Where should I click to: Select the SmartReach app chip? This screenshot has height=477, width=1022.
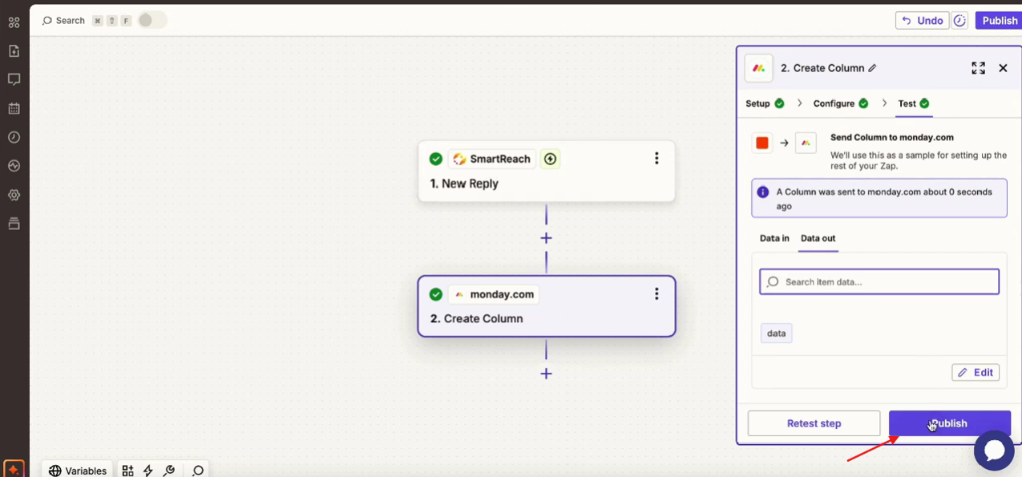491,159
